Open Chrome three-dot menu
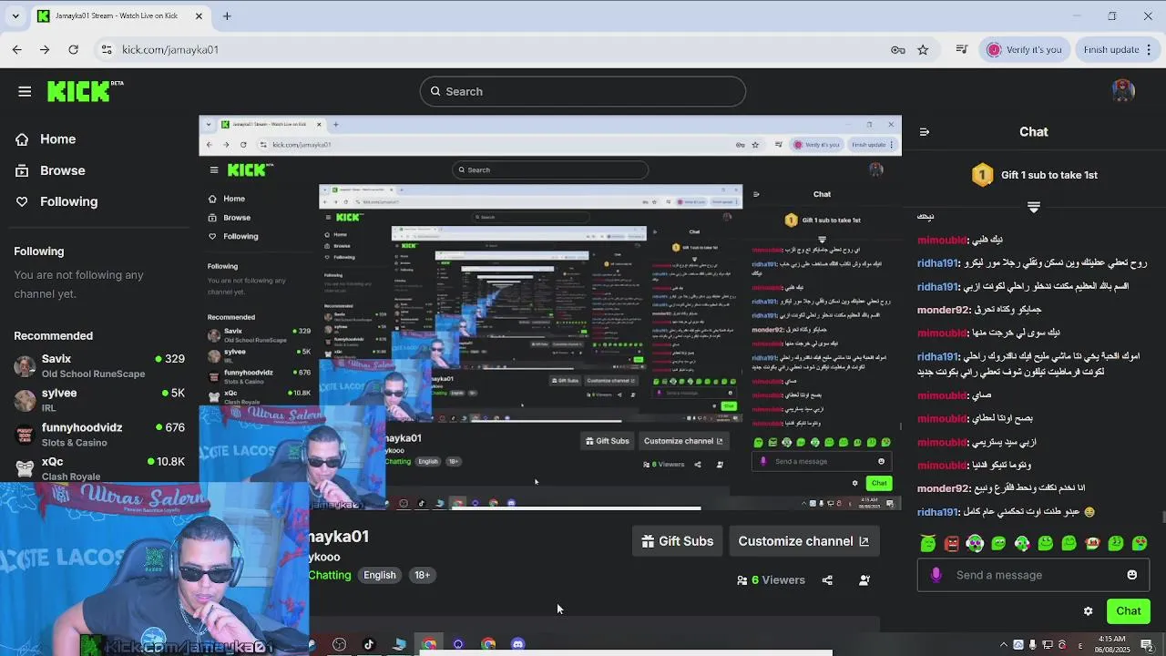Viewport: 1166px width, 656px height. point(1151,49)
